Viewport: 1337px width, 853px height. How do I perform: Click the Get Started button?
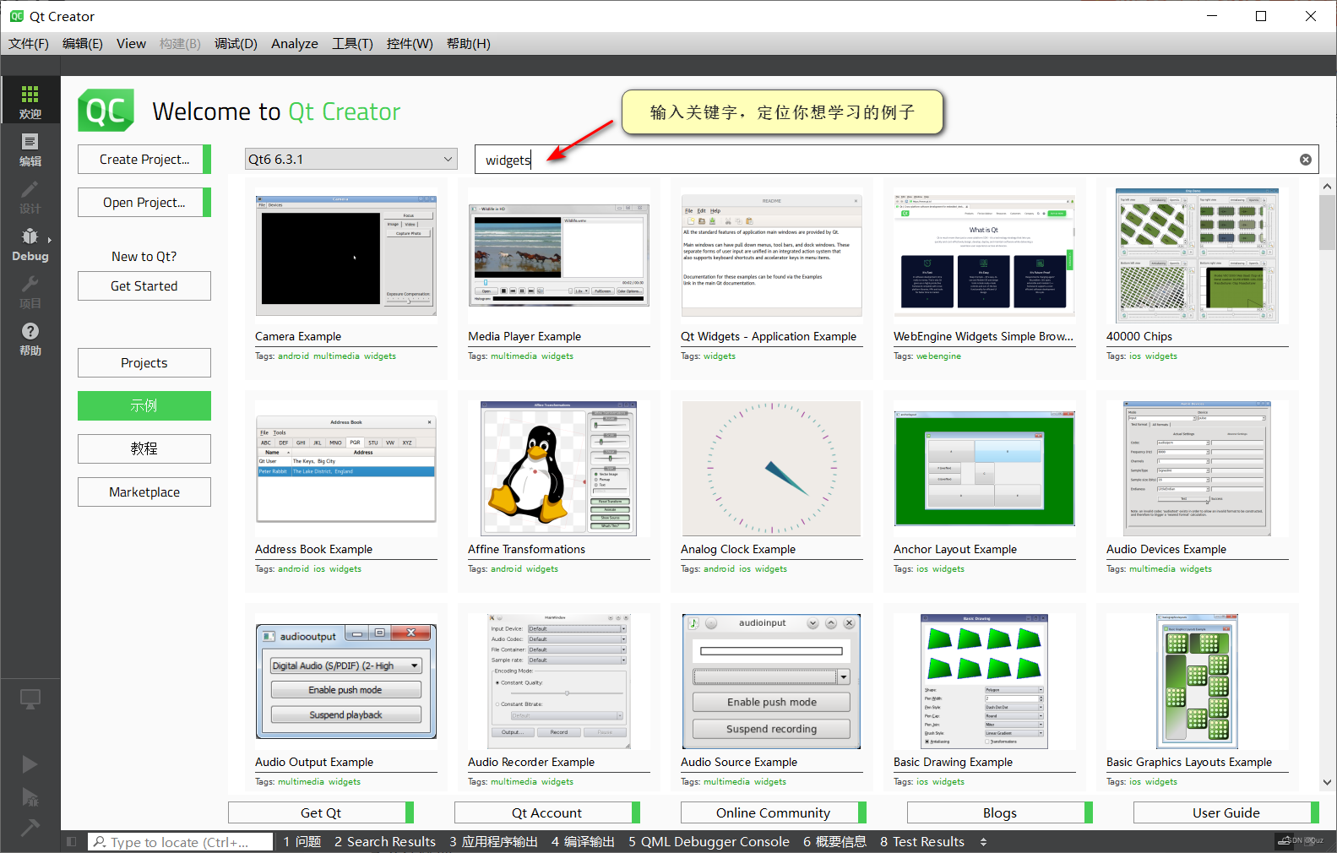(144, 285)
